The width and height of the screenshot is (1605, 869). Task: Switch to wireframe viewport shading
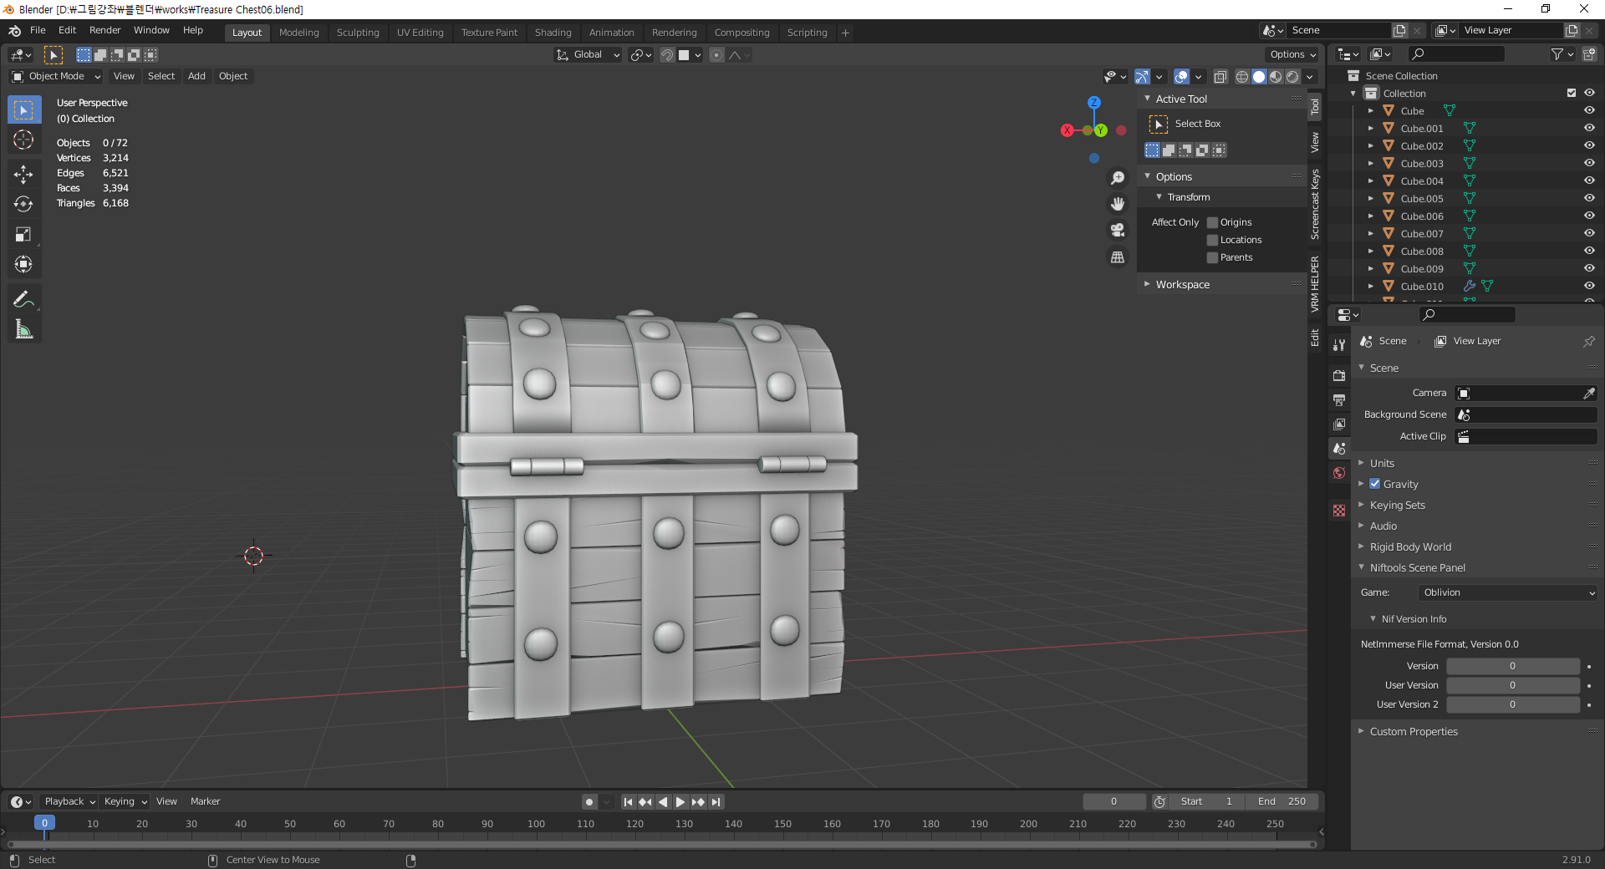(1242, 77)
